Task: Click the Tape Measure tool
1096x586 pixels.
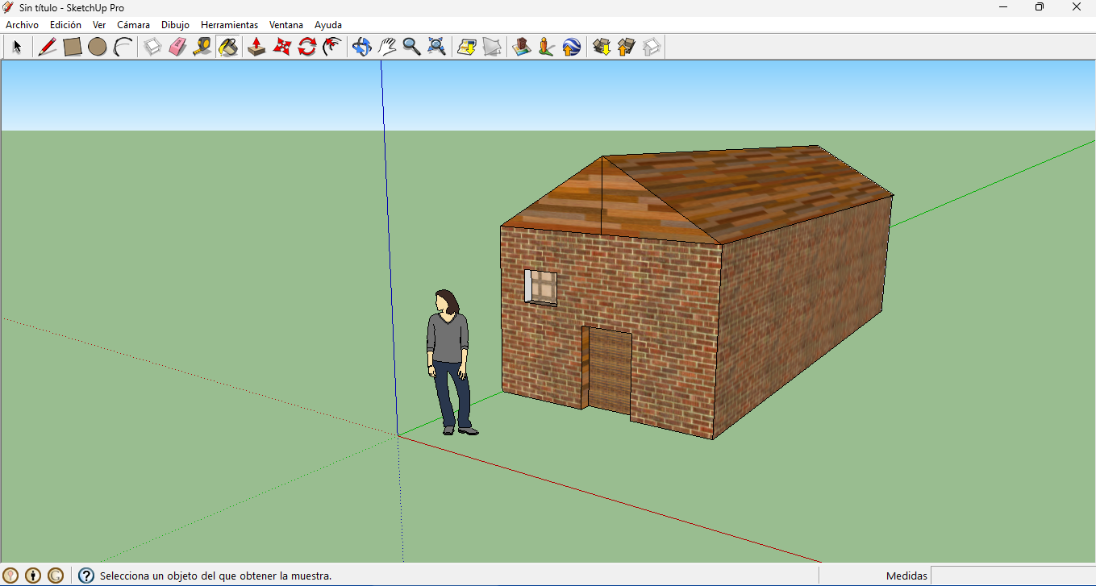Action: tap(202, 47)
